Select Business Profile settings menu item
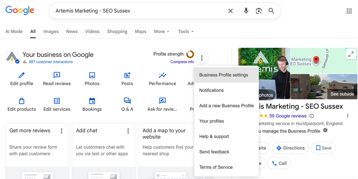The width and height of the screenshot is (358, 179). [224, 75]
